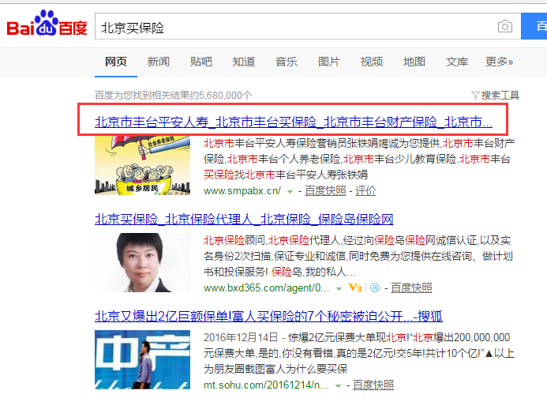Click the blue registered R icon
The height and width of the screenshot is (402, 547).
coord(375,288)
